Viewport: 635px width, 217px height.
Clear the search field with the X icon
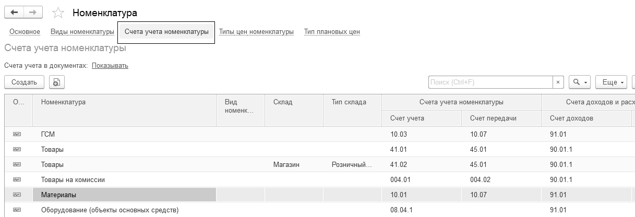[x=558, y=82]
